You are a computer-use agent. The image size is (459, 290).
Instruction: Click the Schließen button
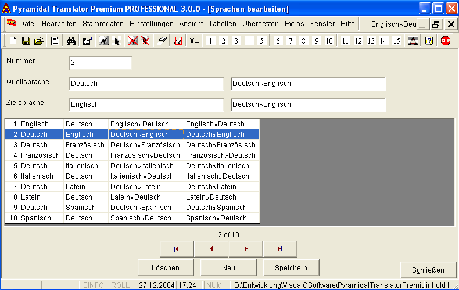pyautogui.click(x=428, y=270)
